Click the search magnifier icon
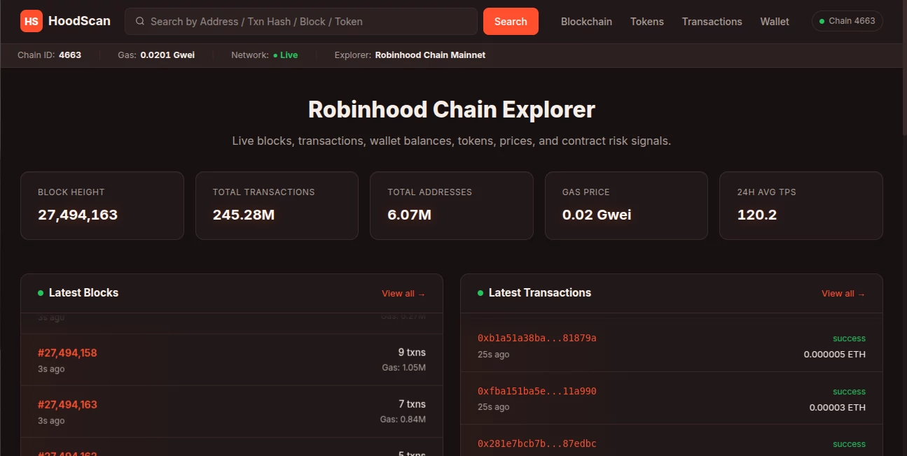This screenshot has height=456, width=907. pyautogui.click(x=140, y=22)
